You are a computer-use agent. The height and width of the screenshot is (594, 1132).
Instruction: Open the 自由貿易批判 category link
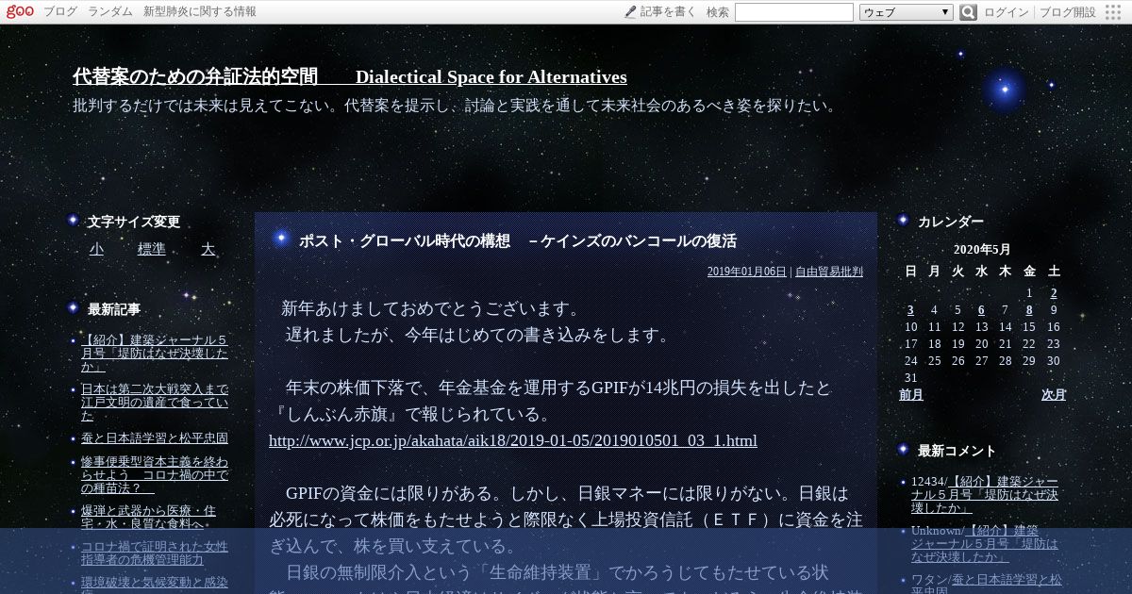tap(829, 272)
